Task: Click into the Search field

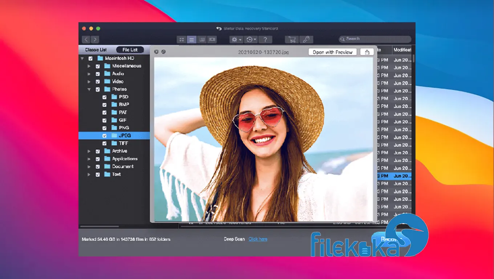Action: pos(375,39)
